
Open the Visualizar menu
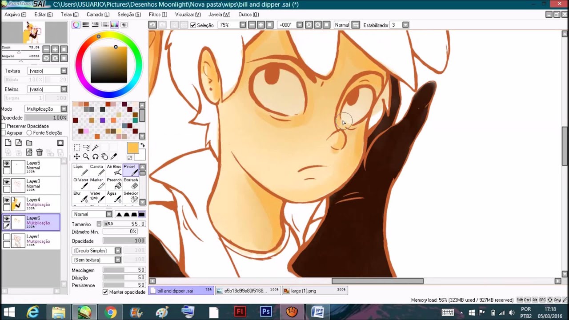coord(188,15)
